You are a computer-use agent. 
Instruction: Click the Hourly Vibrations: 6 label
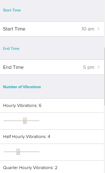(22, 106)
